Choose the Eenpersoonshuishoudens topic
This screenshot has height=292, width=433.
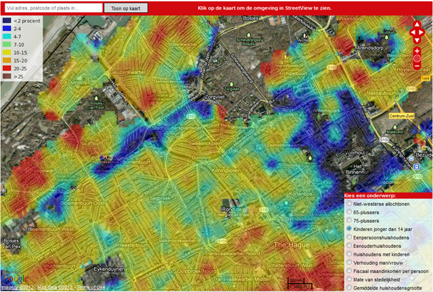point(348,238)
